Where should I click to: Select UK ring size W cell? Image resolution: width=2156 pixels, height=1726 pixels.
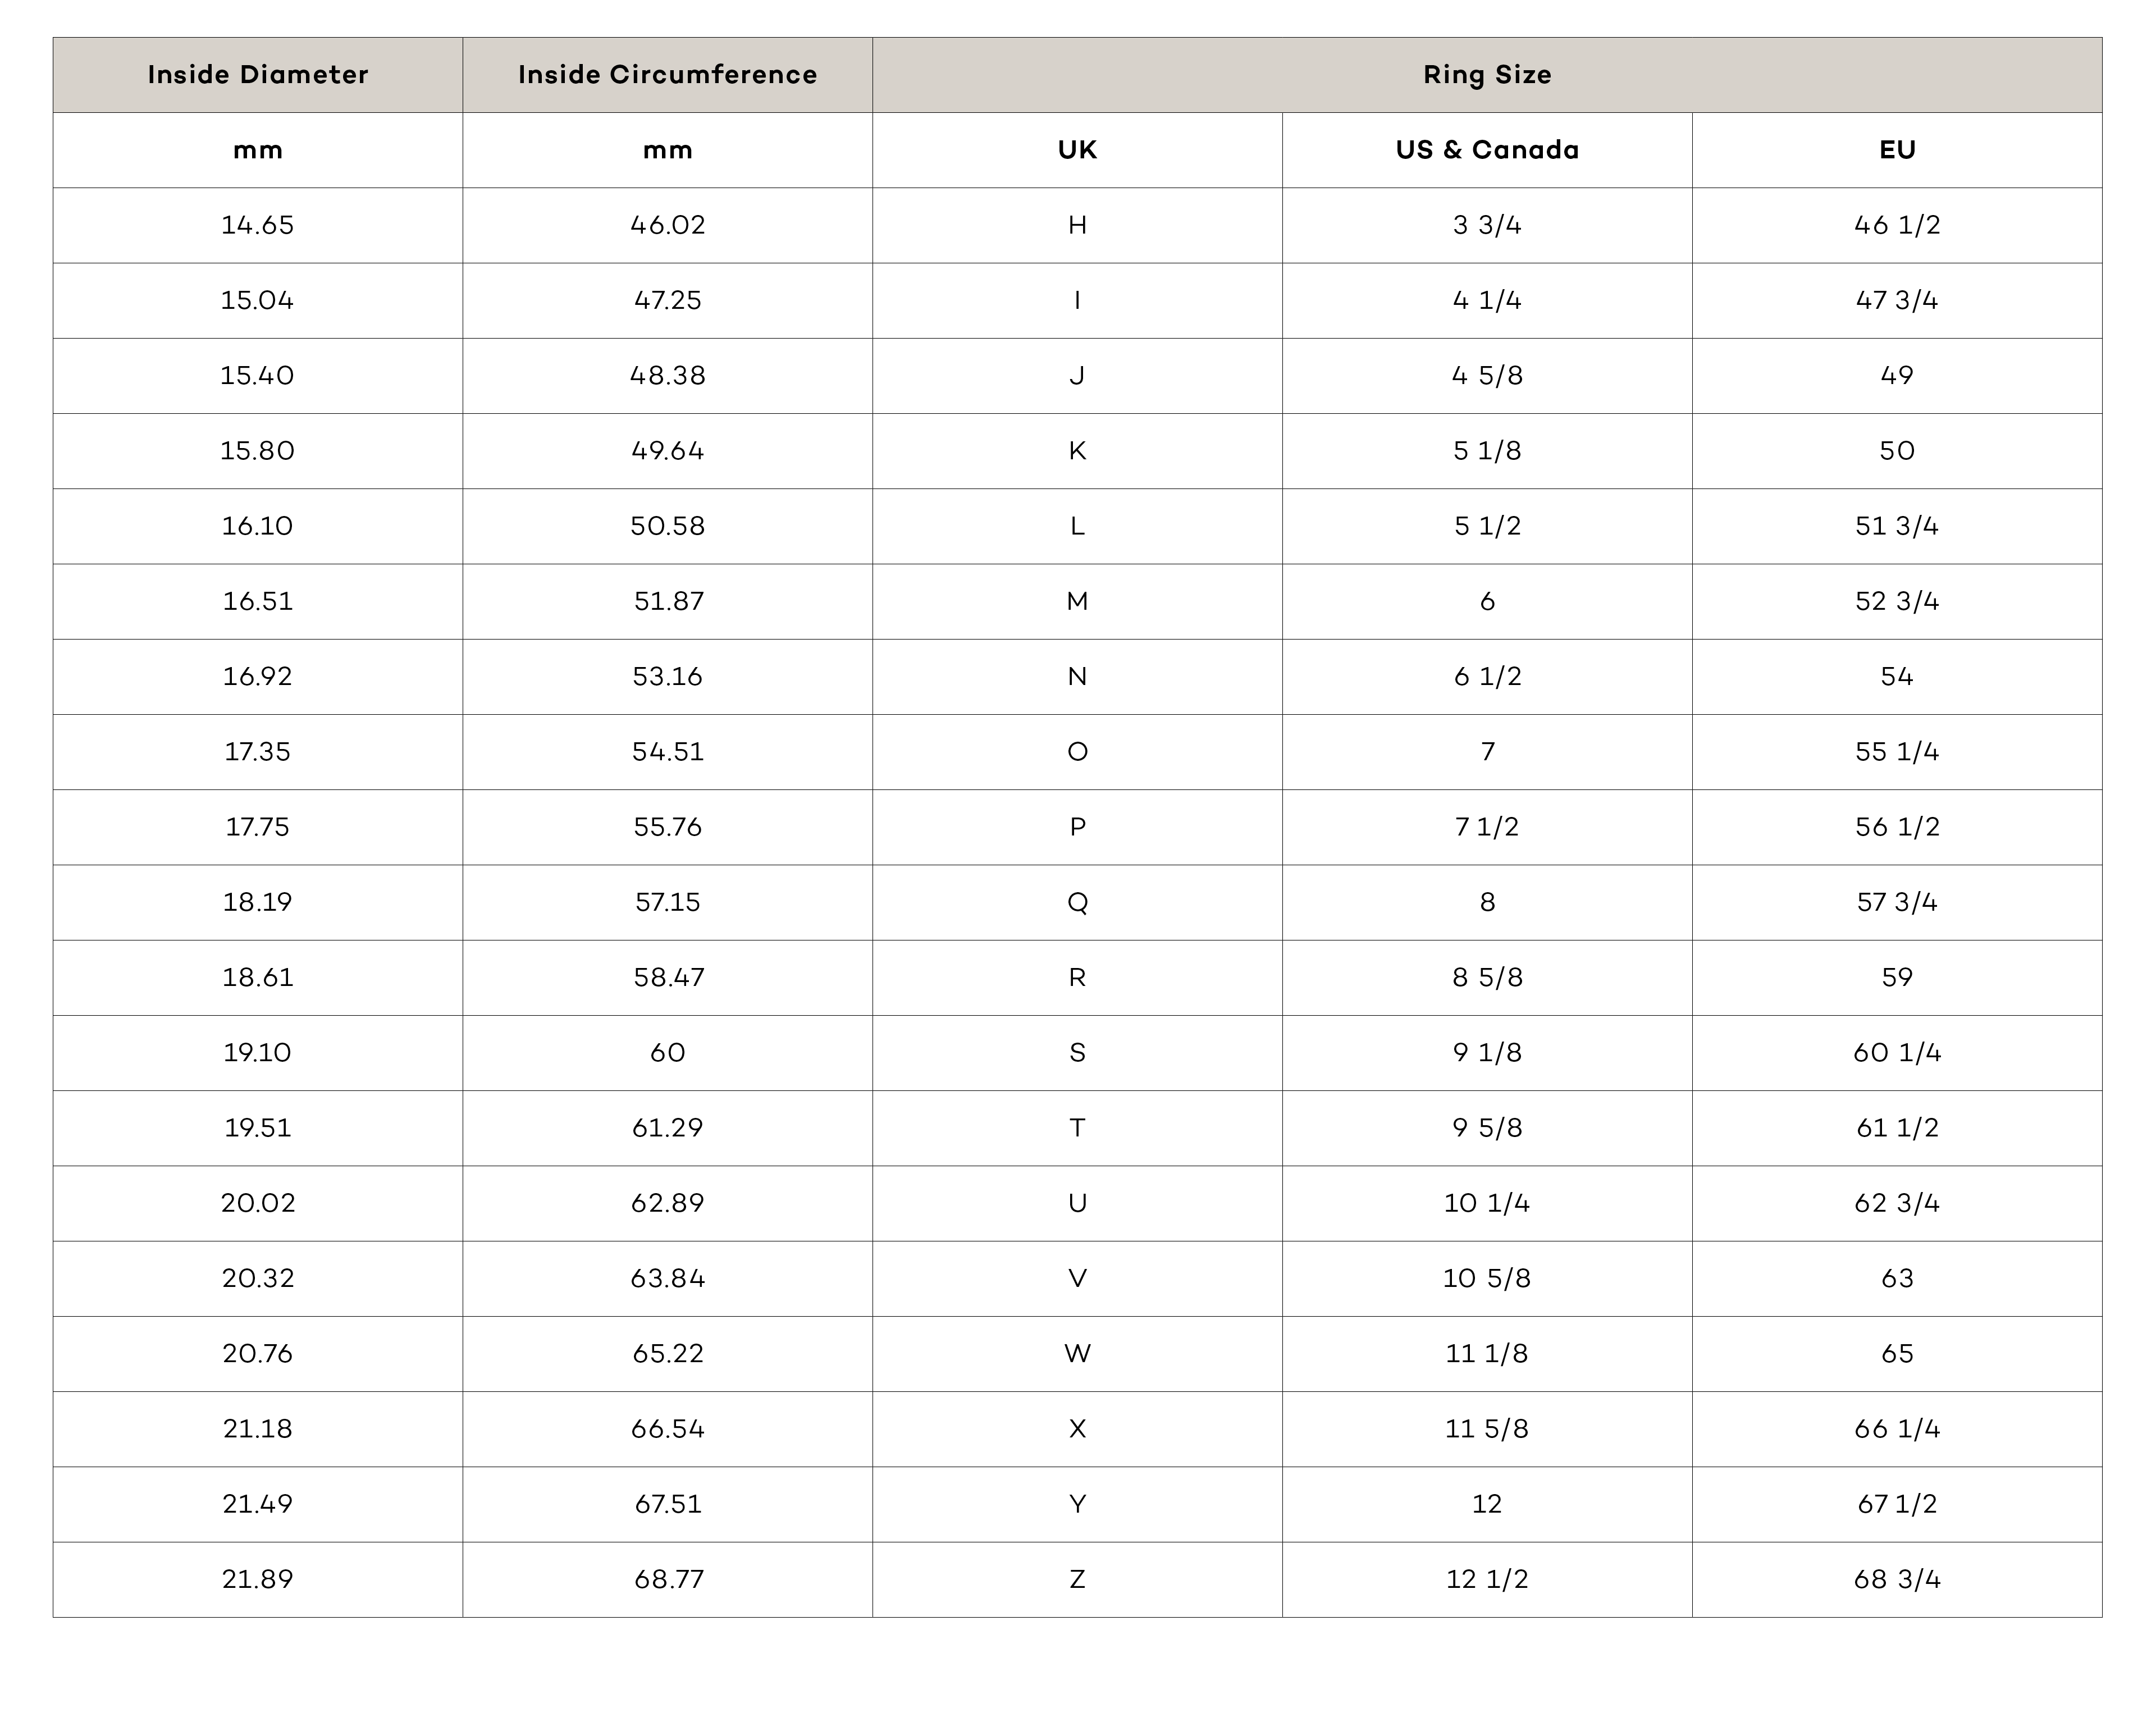1077,1353
